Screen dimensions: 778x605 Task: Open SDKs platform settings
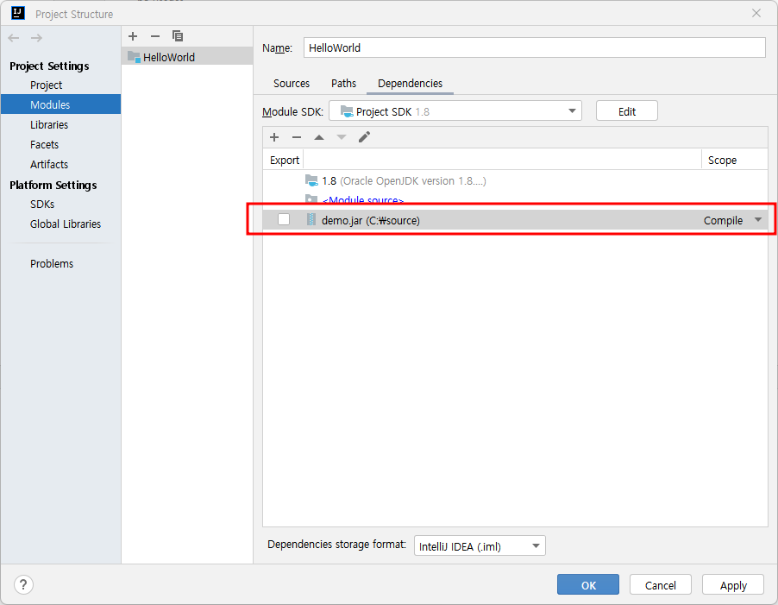42,204
